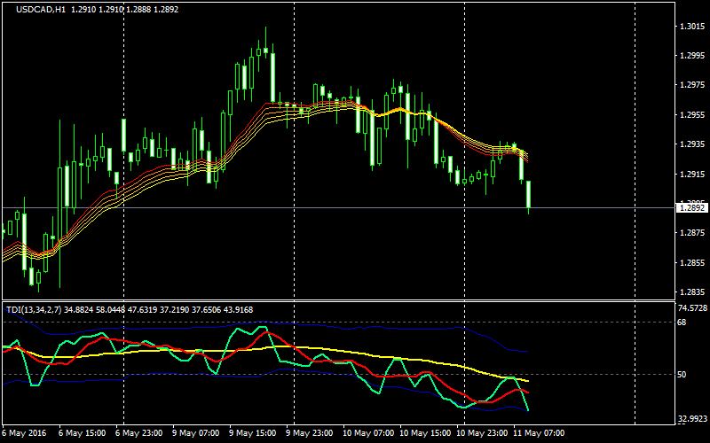
Task: Click the 6 May 2016 date label
Action: point(22,434)
